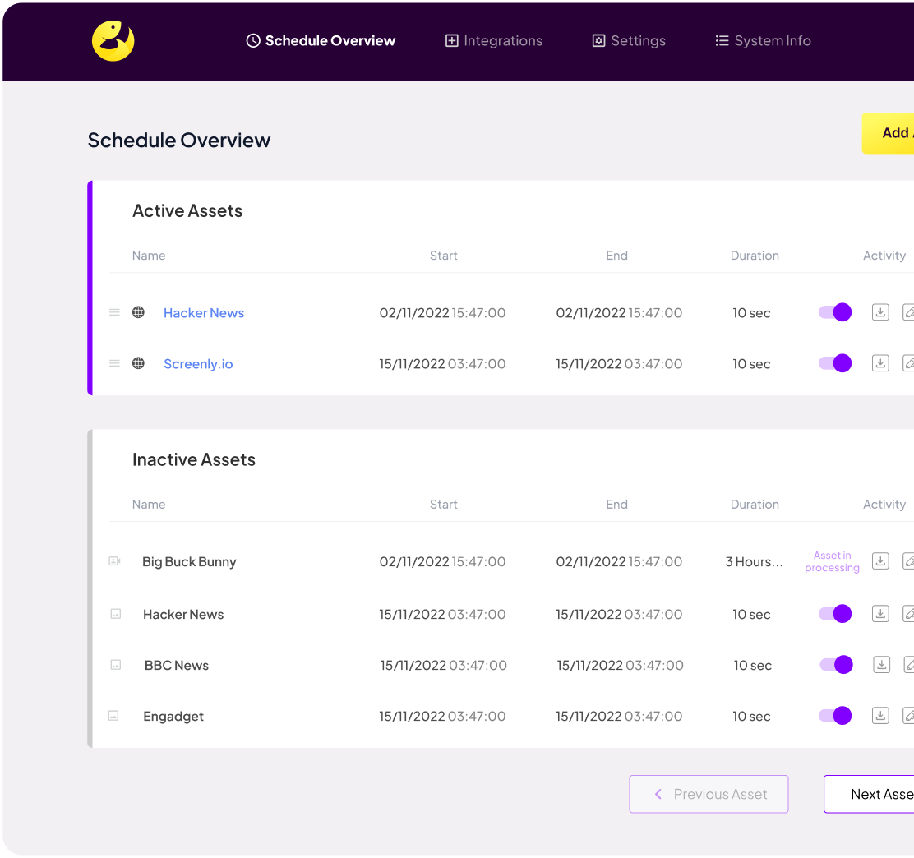Download the BBC News asset
This screenshot has width=914, height=858.
point(881,665)
